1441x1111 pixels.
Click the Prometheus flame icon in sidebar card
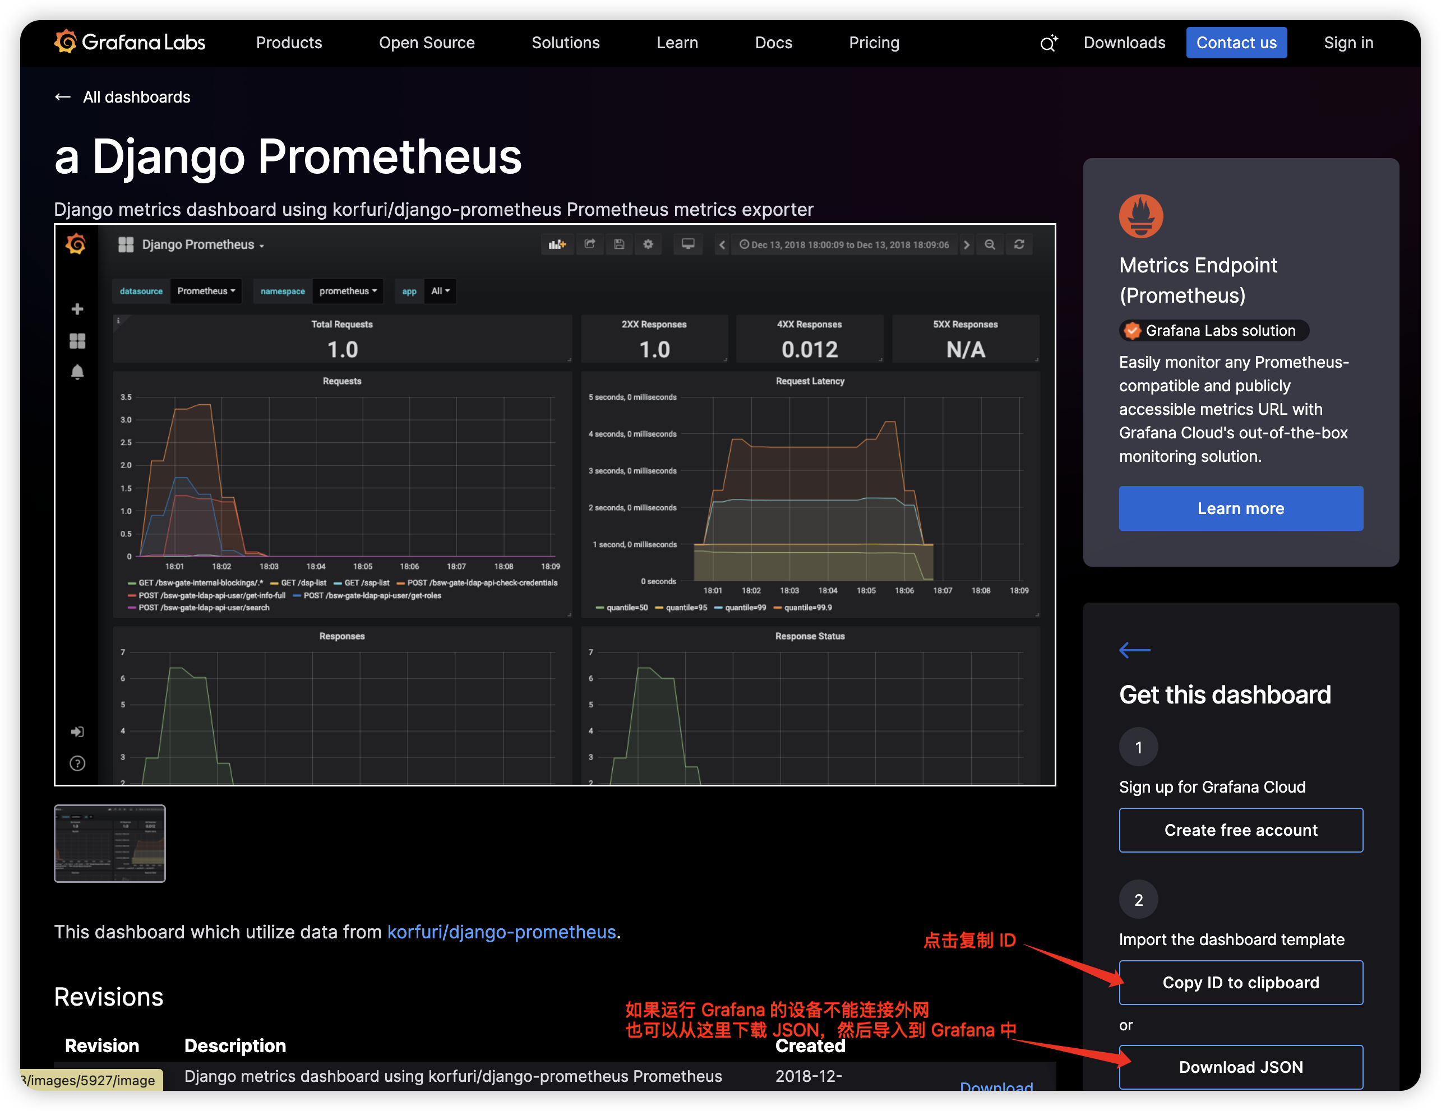(1141, 216)
